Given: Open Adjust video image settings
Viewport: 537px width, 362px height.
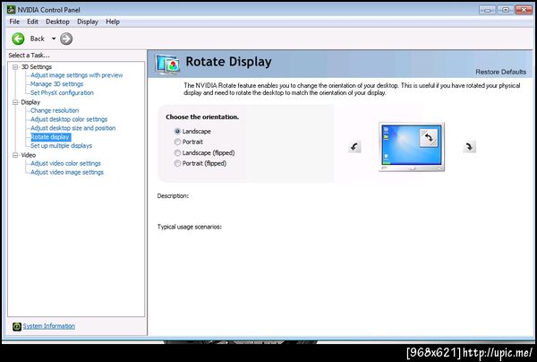Looking at the screenshot, I should coord(67,172).
